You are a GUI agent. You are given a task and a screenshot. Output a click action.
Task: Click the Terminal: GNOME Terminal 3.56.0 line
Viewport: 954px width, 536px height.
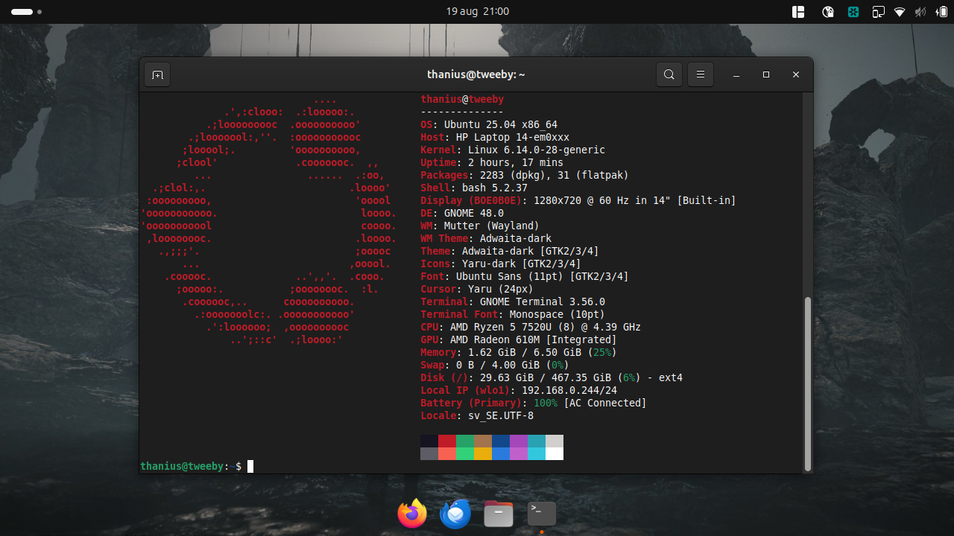tap(513, 301)
